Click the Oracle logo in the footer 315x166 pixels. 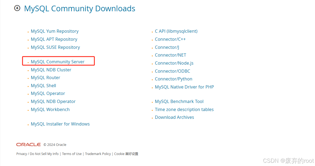pos(28,145)
